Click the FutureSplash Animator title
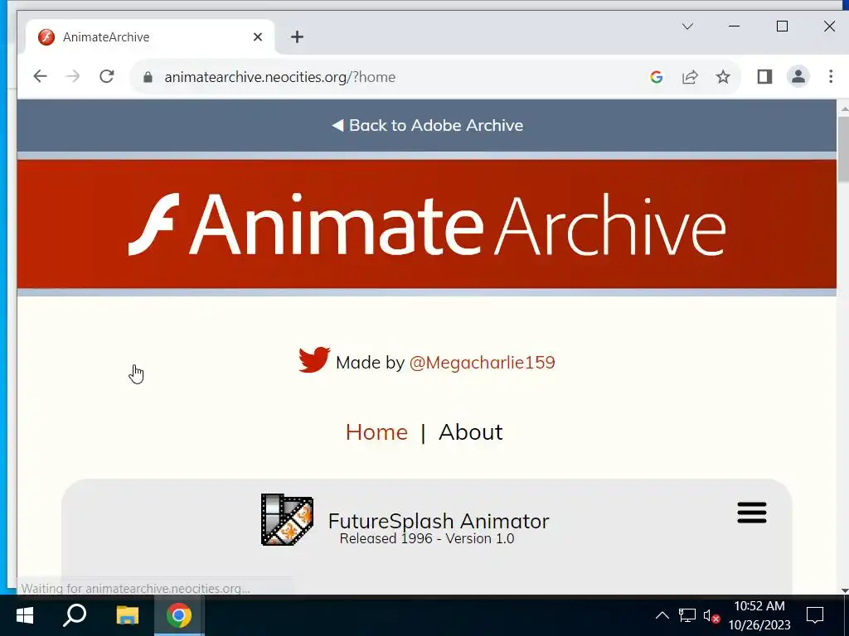This screenshot has height=636, width=849. [439, 522]
